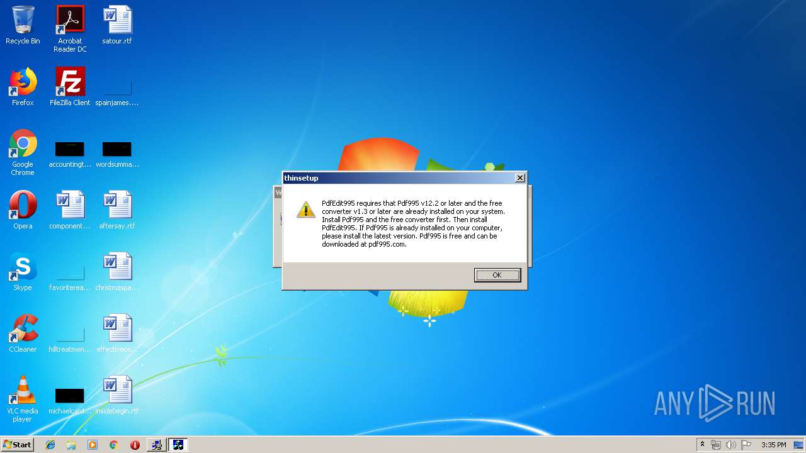Open the FileZilla Client shortcut
The height and width of the screenshot is (453, 806).
click(70, 87)
